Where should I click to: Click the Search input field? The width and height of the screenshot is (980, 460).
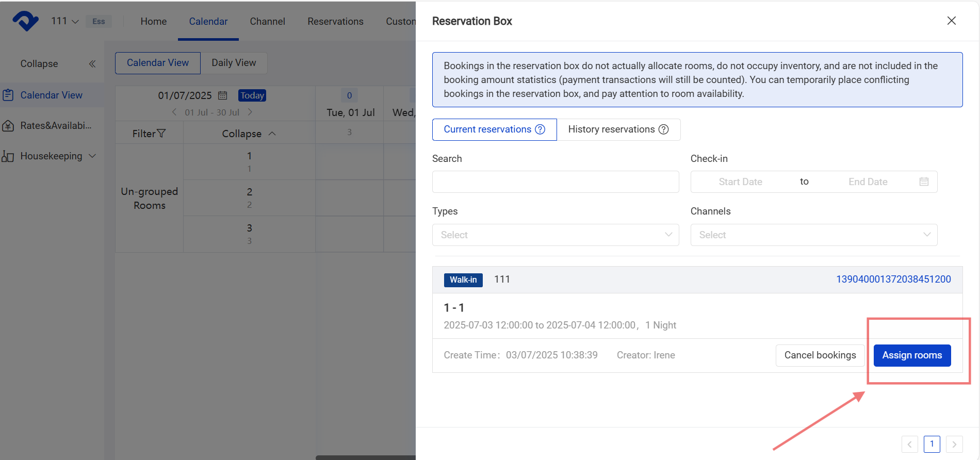click(555, 182)
